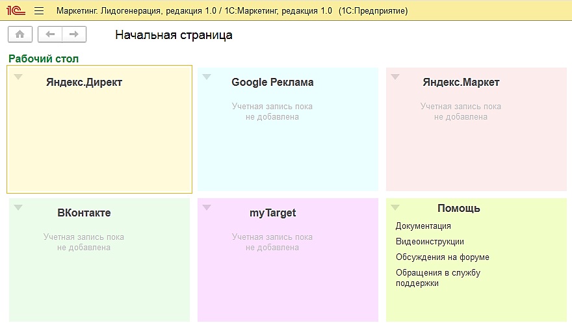572x336 pixels.
Task: Click the window title bar text
Action: (x=232, y=11)
